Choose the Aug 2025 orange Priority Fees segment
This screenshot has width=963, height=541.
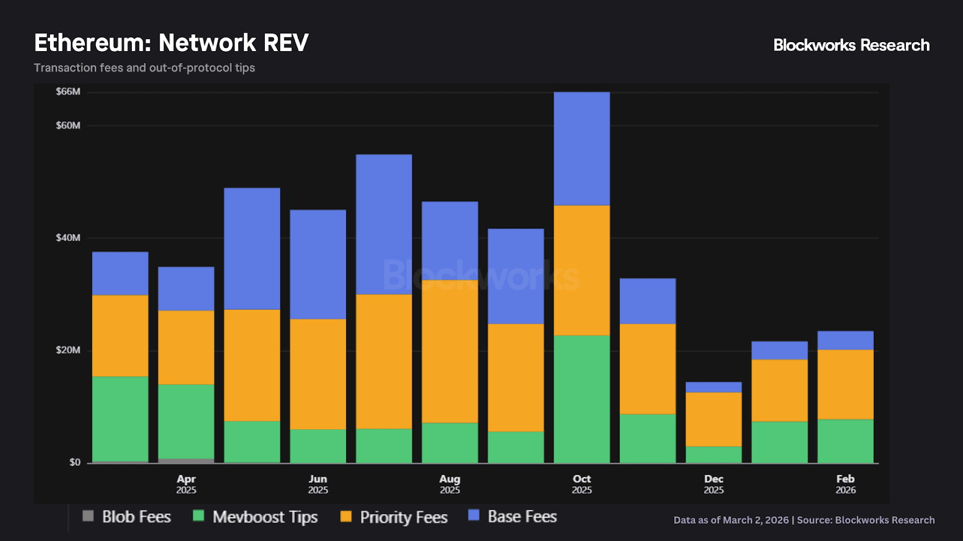click(x=450, y=352)
